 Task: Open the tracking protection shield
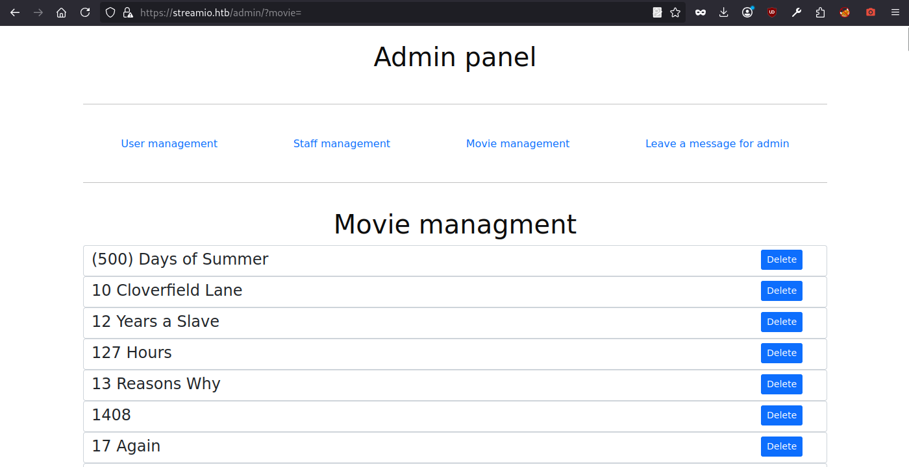(110, 12)
